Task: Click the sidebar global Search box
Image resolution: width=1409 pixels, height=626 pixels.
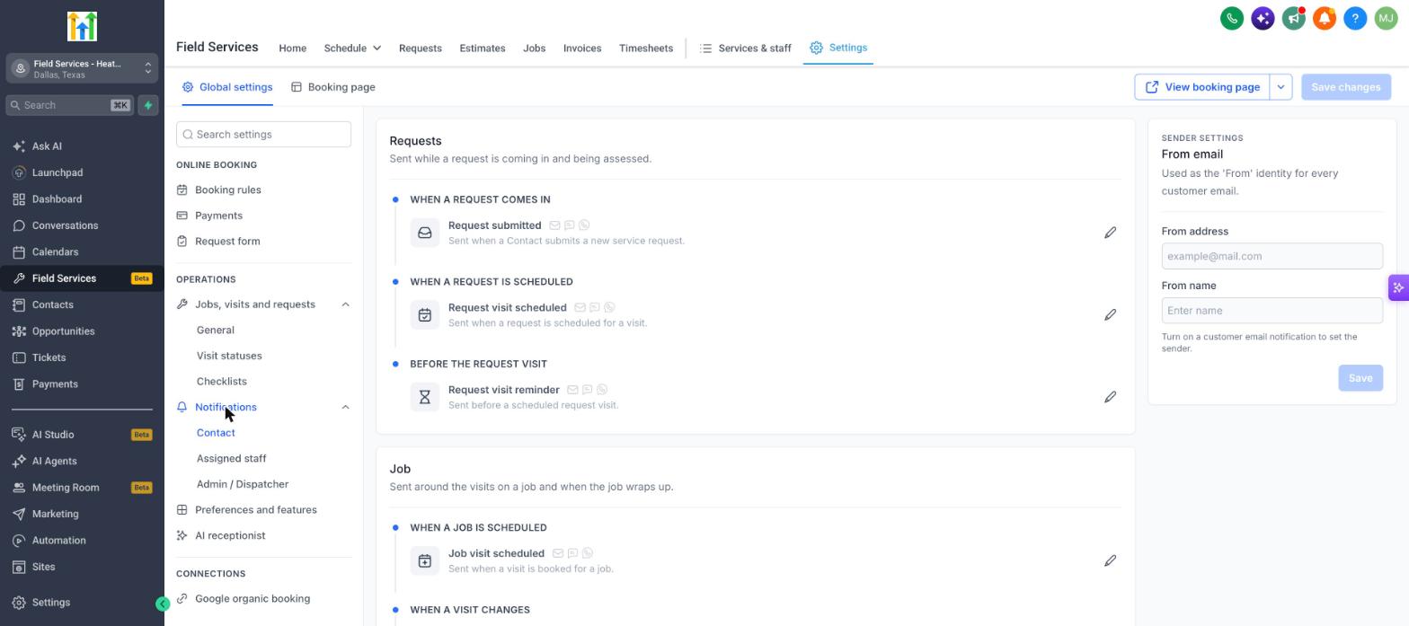Action: click(x=70, y=105)
